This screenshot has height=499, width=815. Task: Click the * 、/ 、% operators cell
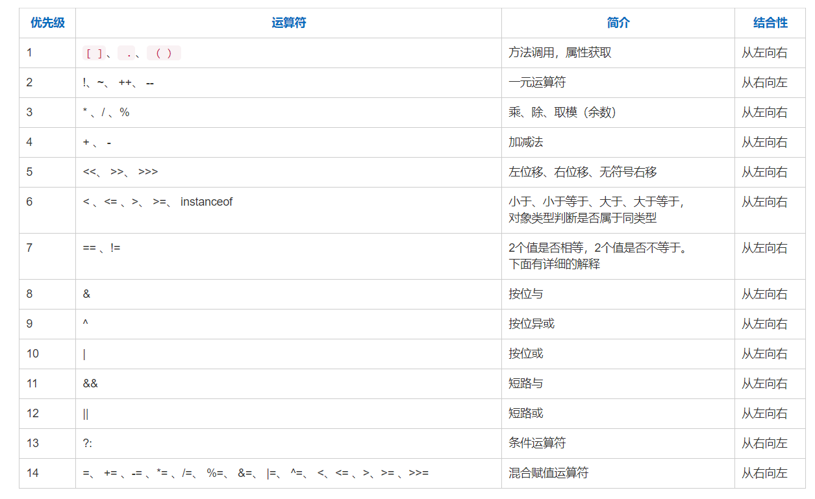[288, 113]
